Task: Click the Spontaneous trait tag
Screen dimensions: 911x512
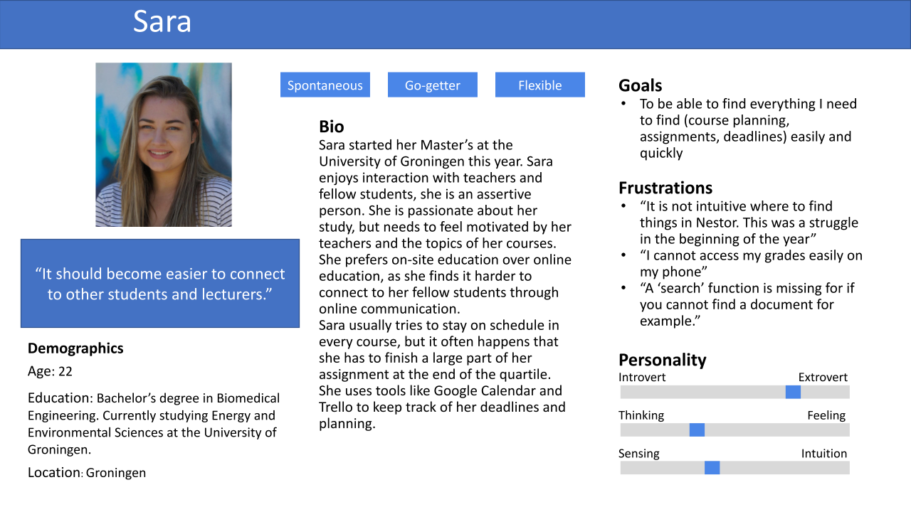Action: point(325,85)
